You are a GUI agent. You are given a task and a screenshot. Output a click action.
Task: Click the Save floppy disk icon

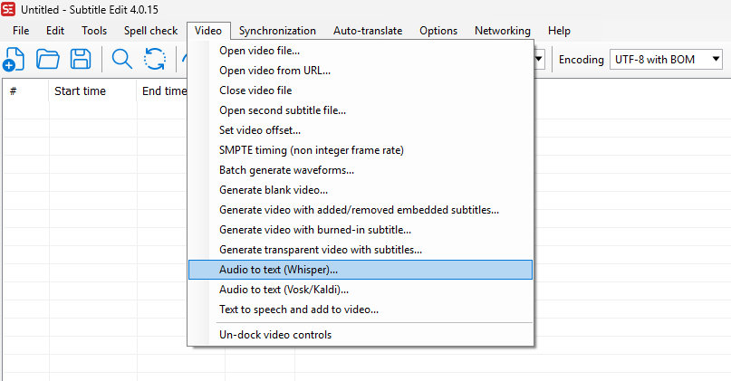[81, 60]
